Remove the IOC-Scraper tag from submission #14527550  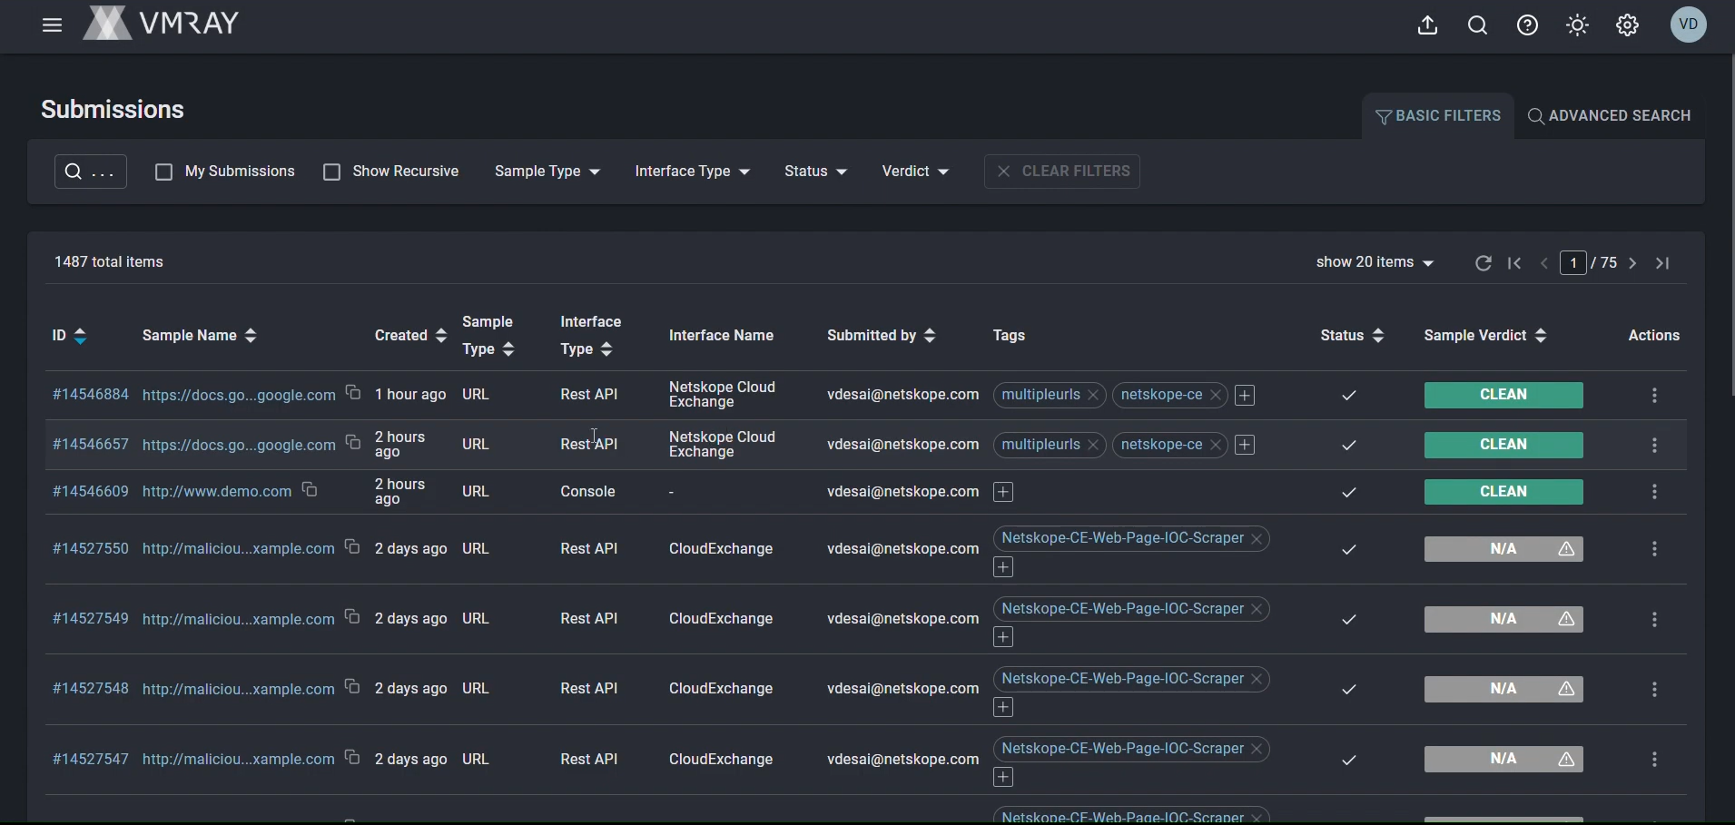point(1257,539)
